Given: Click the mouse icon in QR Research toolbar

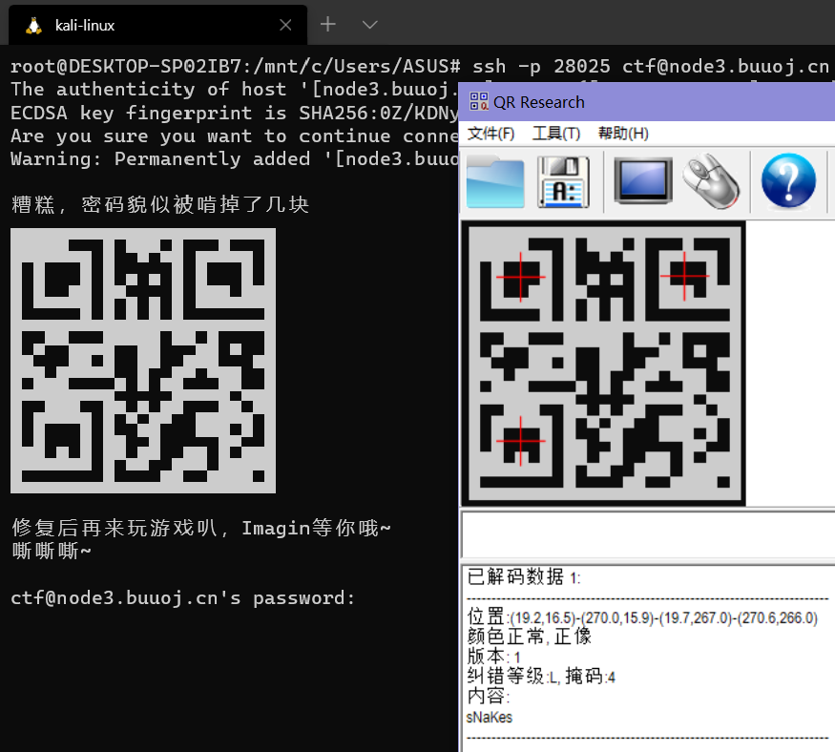Looking at the screenshot, I should click(711, 181).
